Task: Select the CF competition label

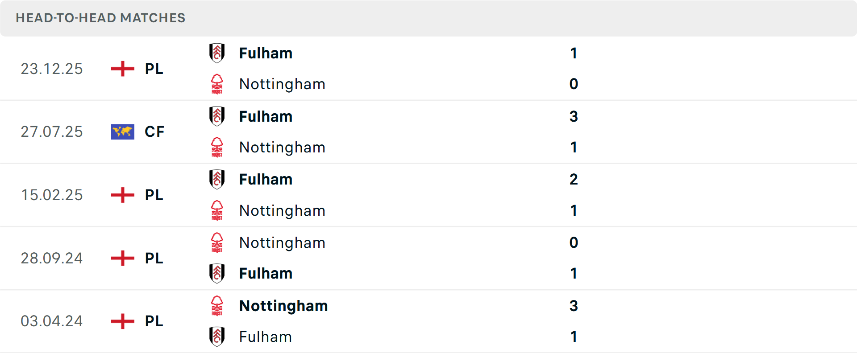Action: pos(154,132)
